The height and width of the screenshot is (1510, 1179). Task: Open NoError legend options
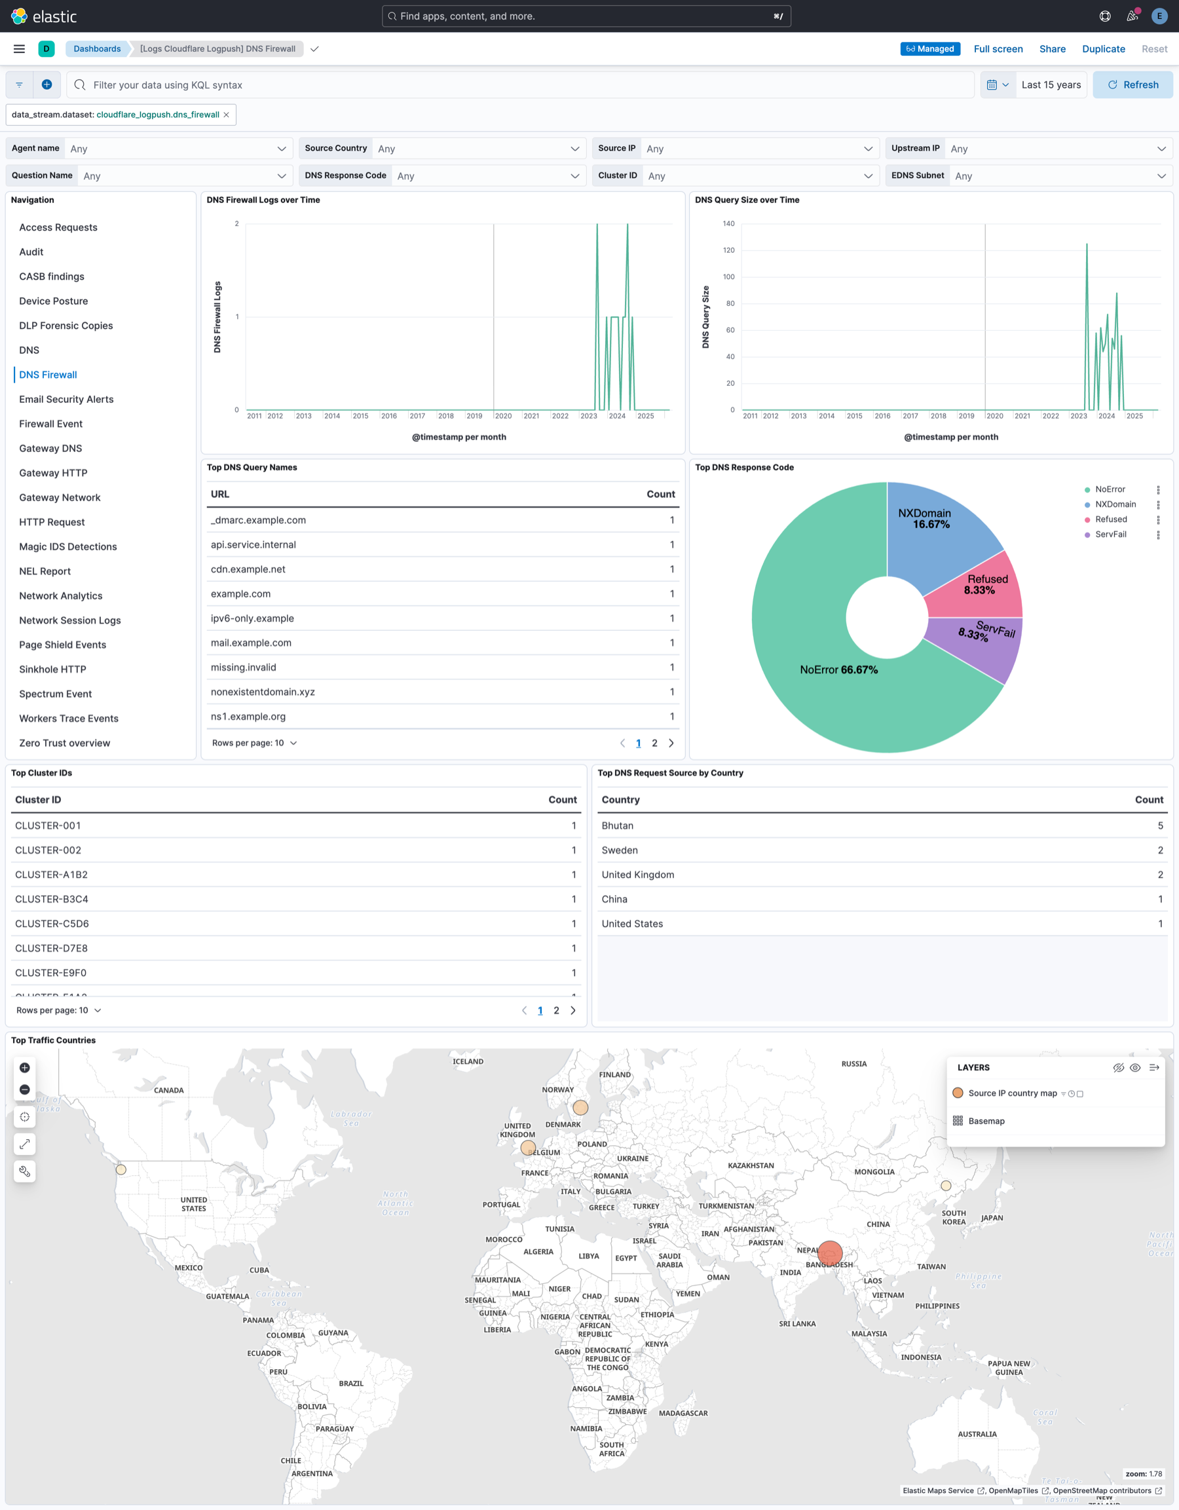click(x=1158, y=489)
